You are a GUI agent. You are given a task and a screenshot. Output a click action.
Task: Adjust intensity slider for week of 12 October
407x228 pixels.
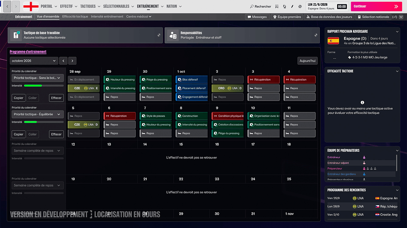click(x=44, y=158)
